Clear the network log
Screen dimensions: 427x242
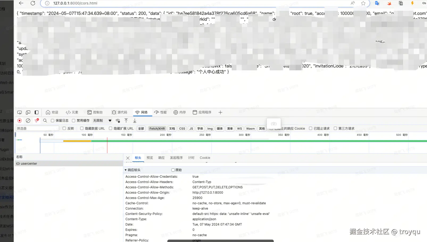tap(28, 121)
